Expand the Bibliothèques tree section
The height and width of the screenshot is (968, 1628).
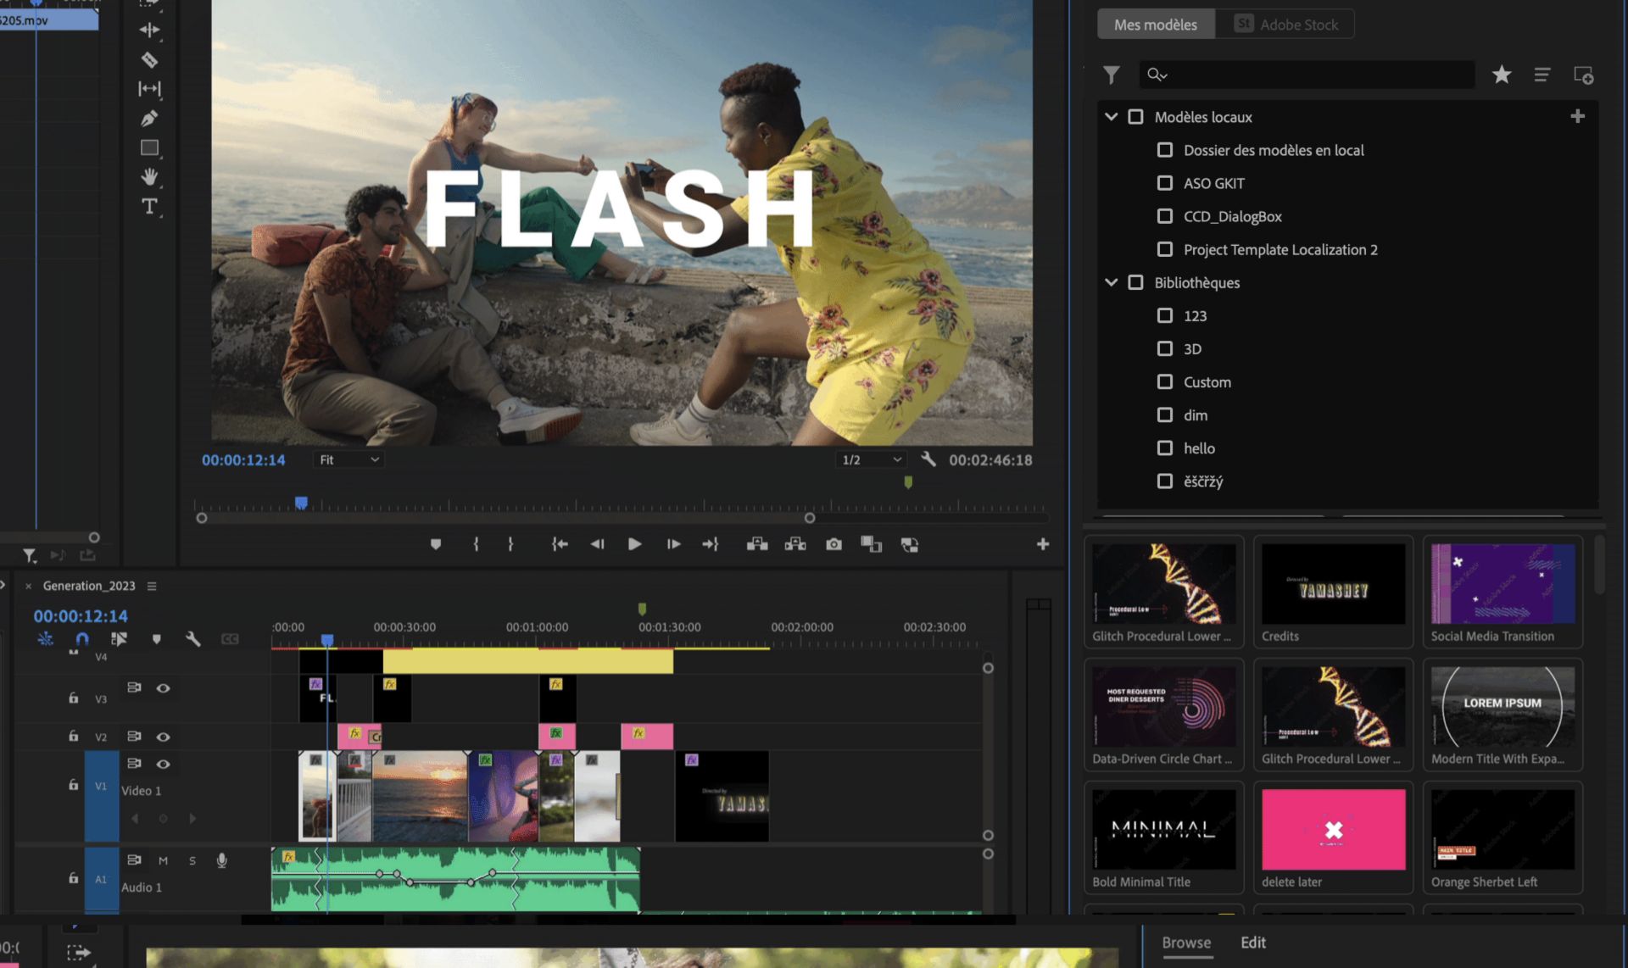(1111, 282)
